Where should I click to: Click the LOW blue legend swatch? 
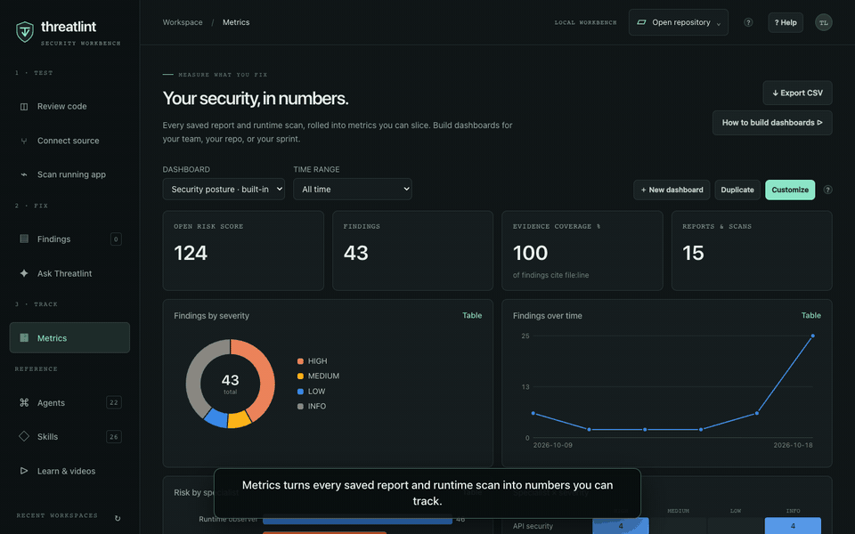pos(300,392)
